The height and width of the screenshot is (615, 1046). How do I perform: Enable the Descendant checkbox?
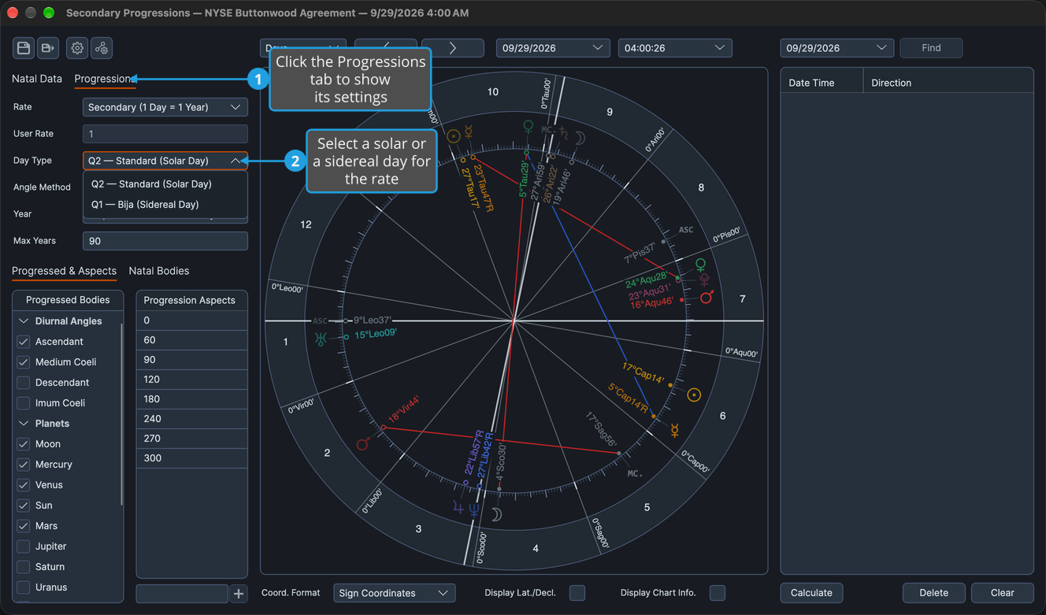(24, 383)
